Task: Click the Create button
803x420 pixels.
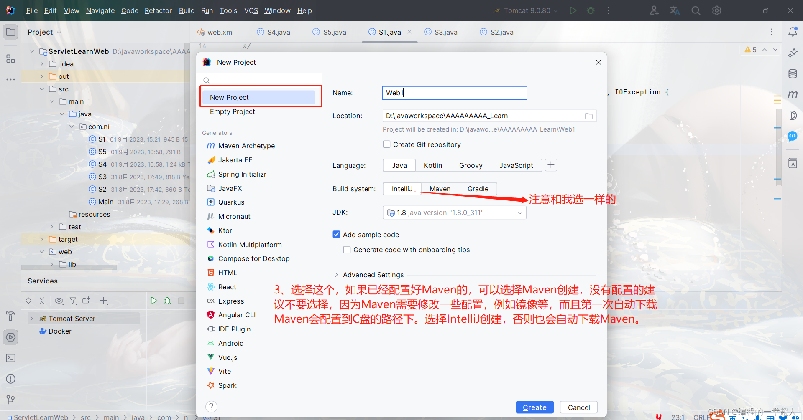Action: [x=534, y=407]
